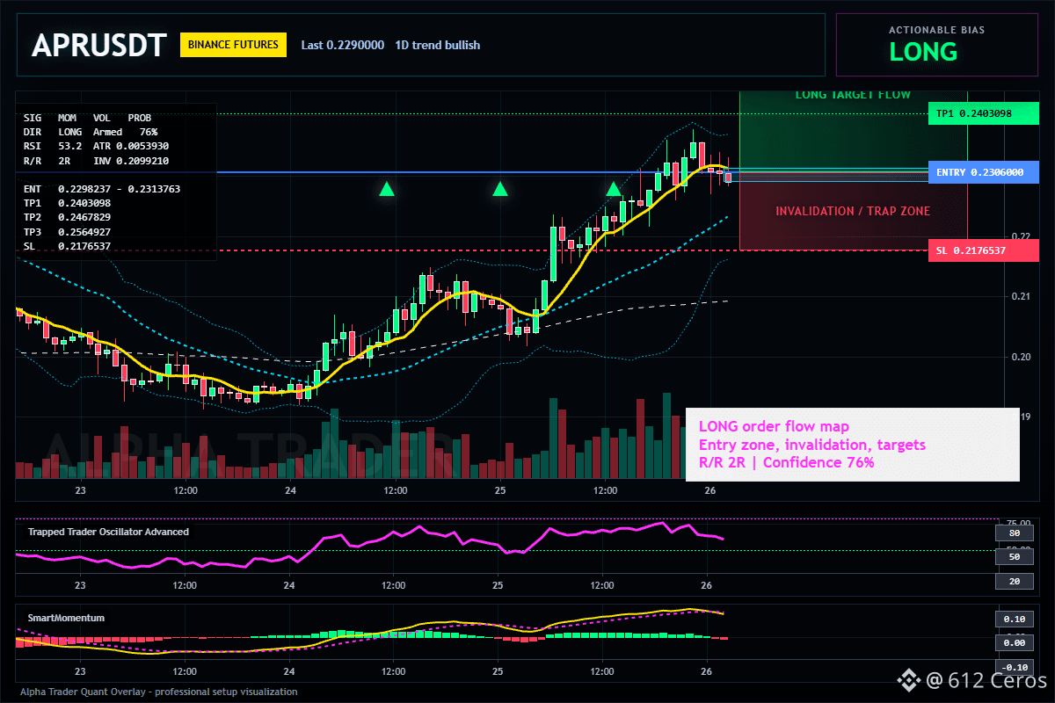Select the green LONG bias indicator
Viewport: 1055px width, 703px height.
923,52
